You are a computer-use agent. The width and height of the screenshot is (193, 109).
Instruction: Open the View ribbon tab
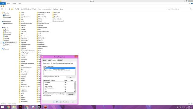[20, 4]
